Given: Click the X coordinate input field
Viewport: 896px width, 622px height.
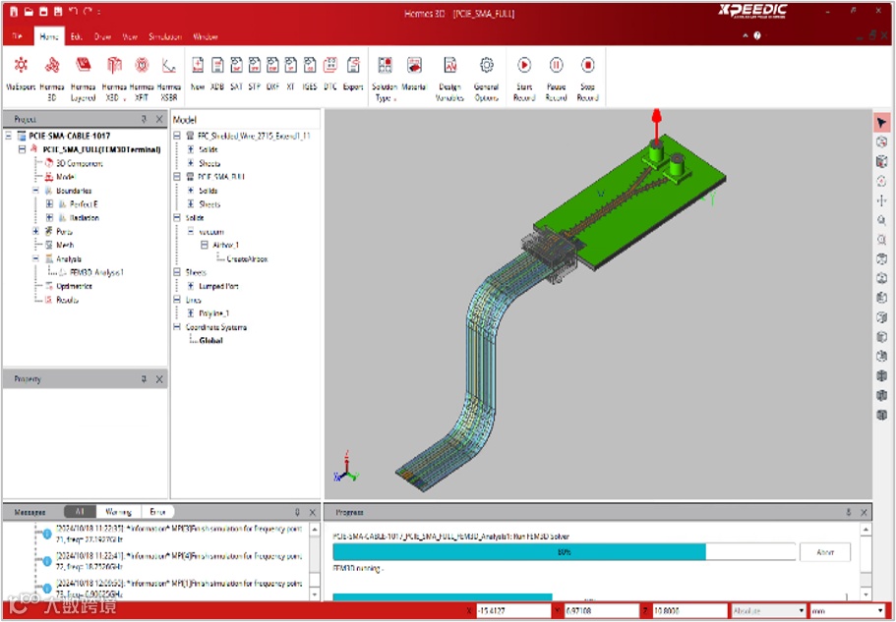Looking at the screenshot, I should click(513, 610).
